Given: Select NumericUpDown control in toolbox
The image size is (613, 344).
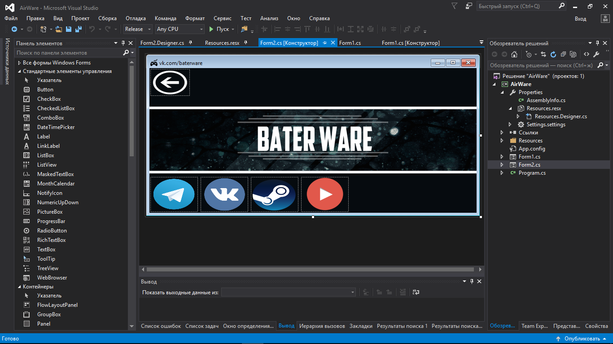Looking at the screenshot, I should pos(58,202).
